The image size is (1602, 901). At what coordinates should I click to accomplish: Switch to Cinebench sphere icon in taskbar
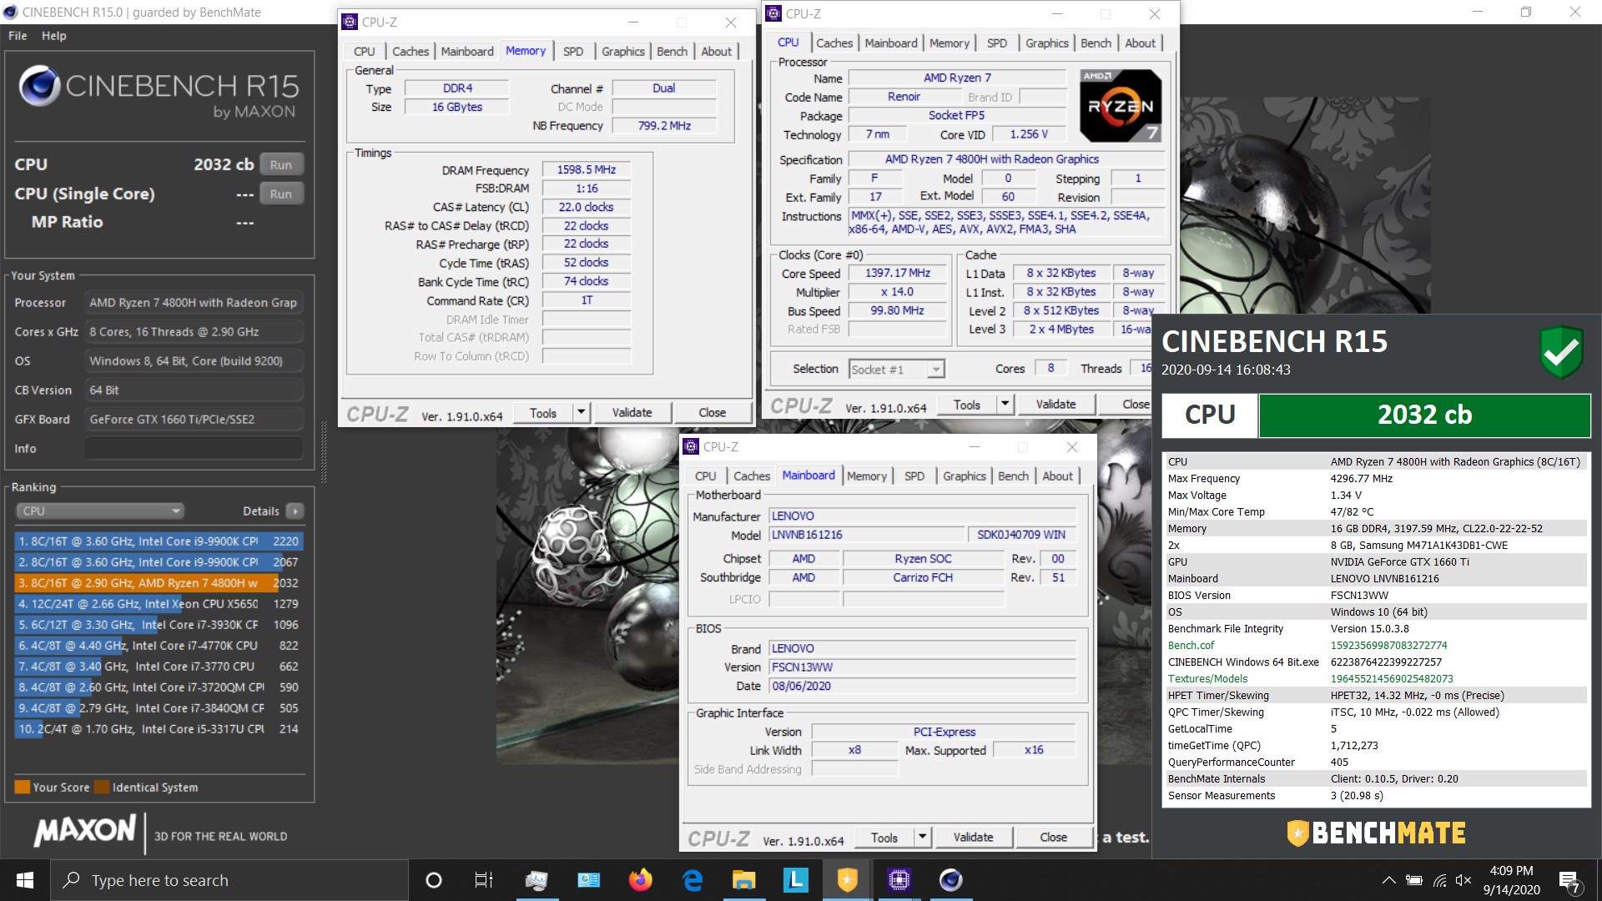[x=950, y=880]
